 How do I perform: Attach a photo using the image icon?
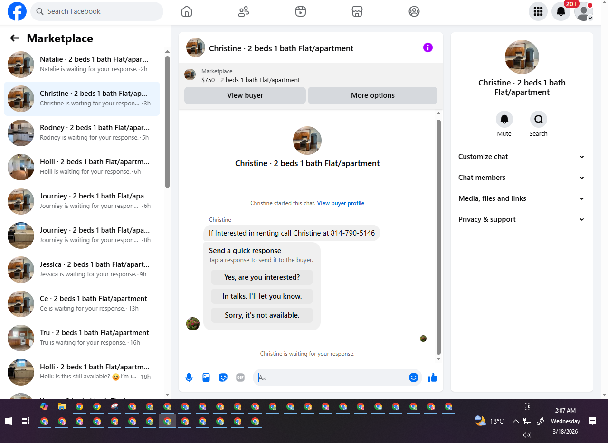tap(206, 377)
